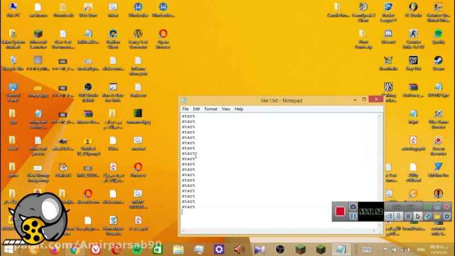455x256 pixels.
Task: Open the View menu in Notepad
Action: (x=226, y=109)
